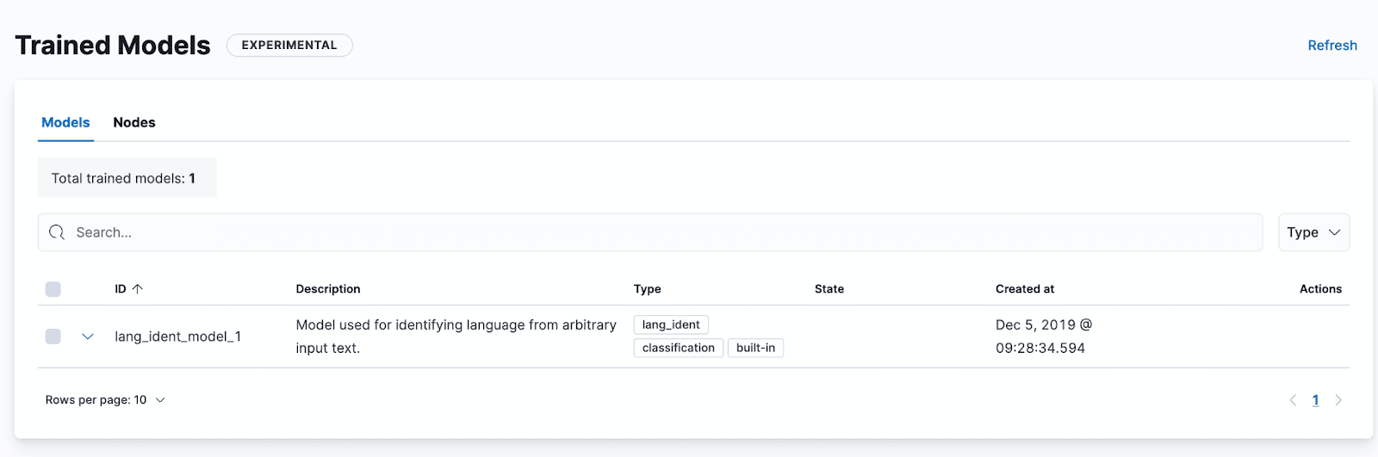Click the search magnifier icon
The width and height of the screenshot is (1378, 457).
[57, 232]
